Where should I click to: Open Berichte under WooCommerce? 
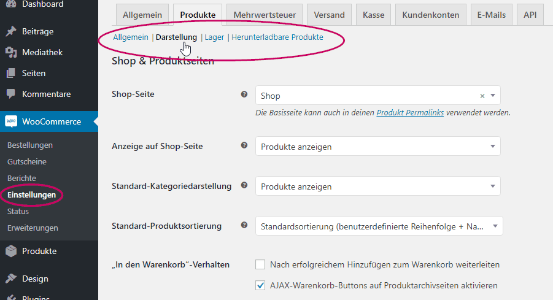tap(21, 178)
